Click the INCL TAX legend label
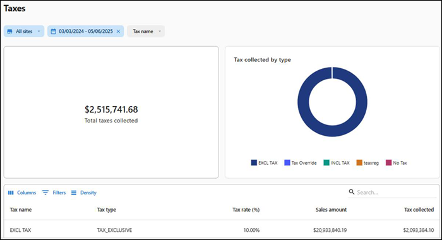This screenshot has height=240, width=442. point(340,163)
